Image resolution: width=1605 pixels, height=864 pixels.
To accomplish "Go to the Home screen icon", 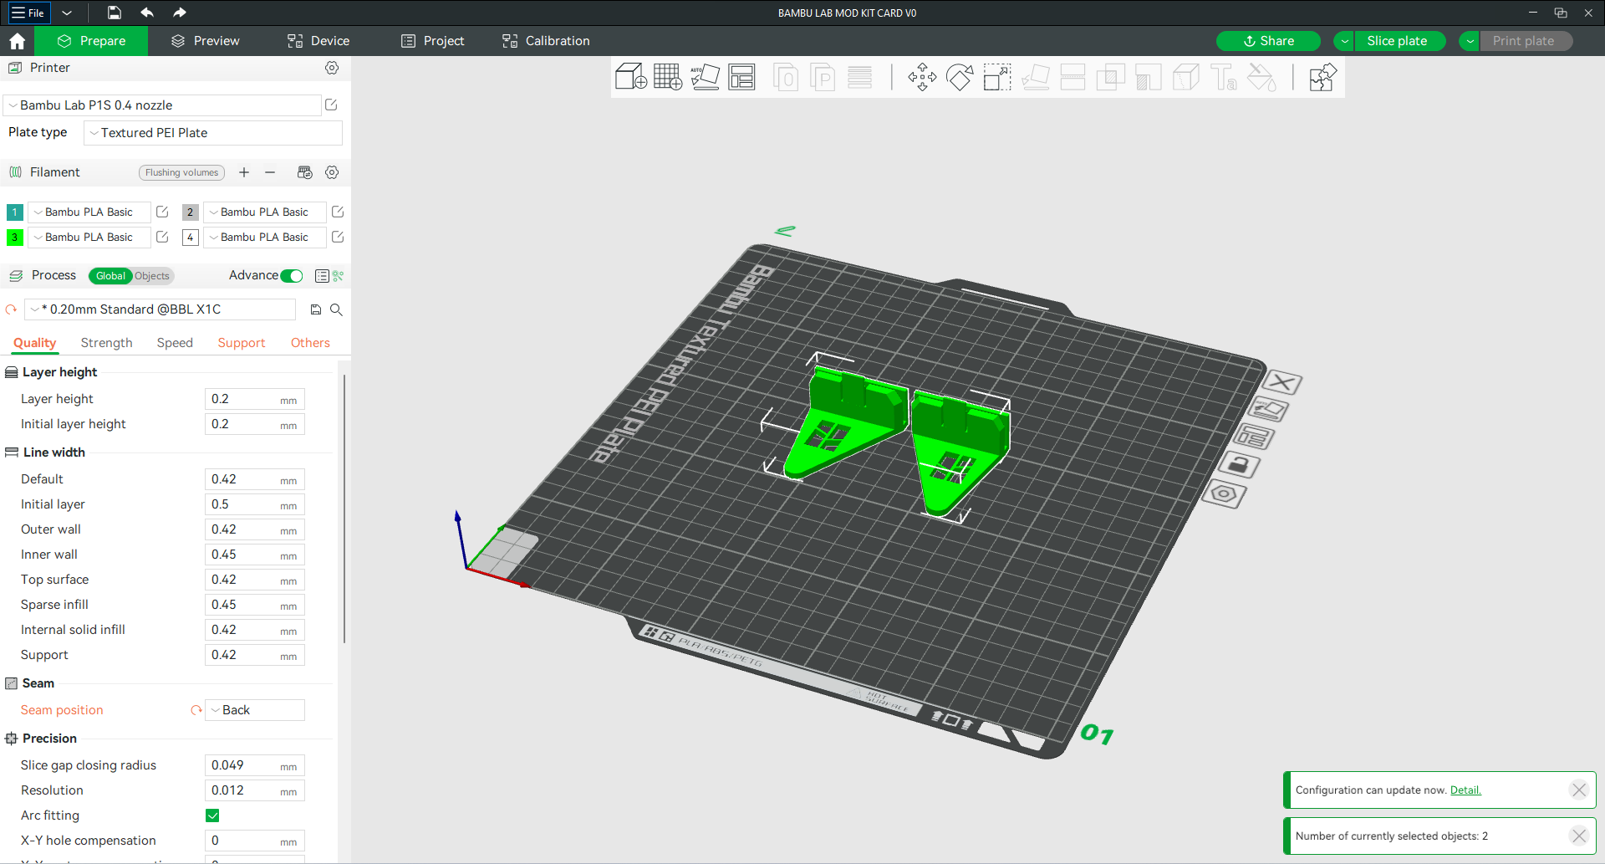I will [x=17, y=41].
